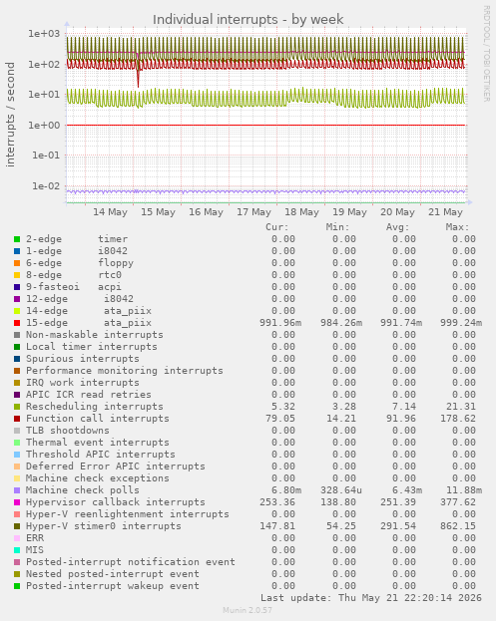
Task: Select the 21 May x-axis date label
Action: pos(446,212)
